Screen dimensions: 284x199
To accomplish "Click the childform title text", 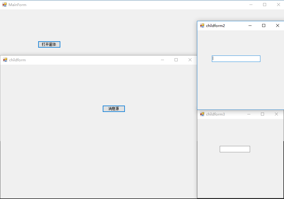I will [x=17, y=60].
